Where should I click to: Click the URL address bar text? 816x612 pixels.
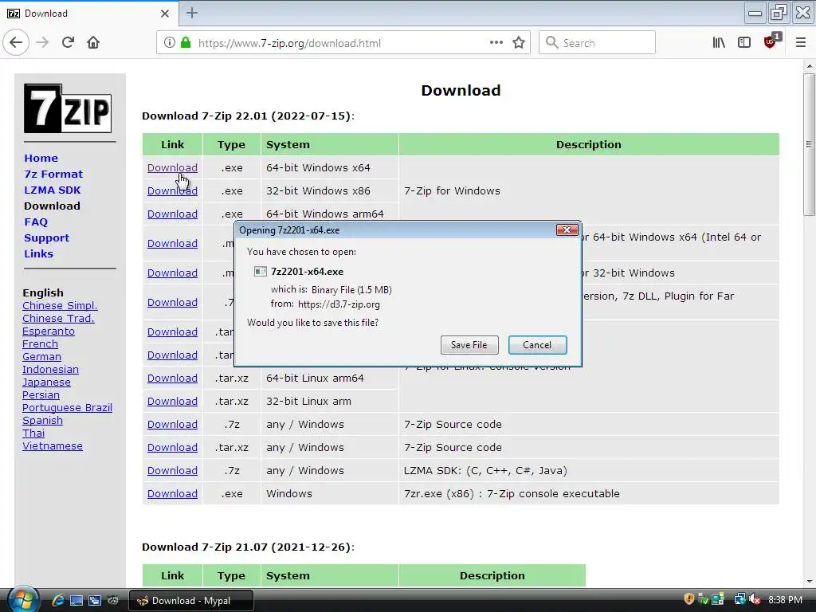pos(289,43)
